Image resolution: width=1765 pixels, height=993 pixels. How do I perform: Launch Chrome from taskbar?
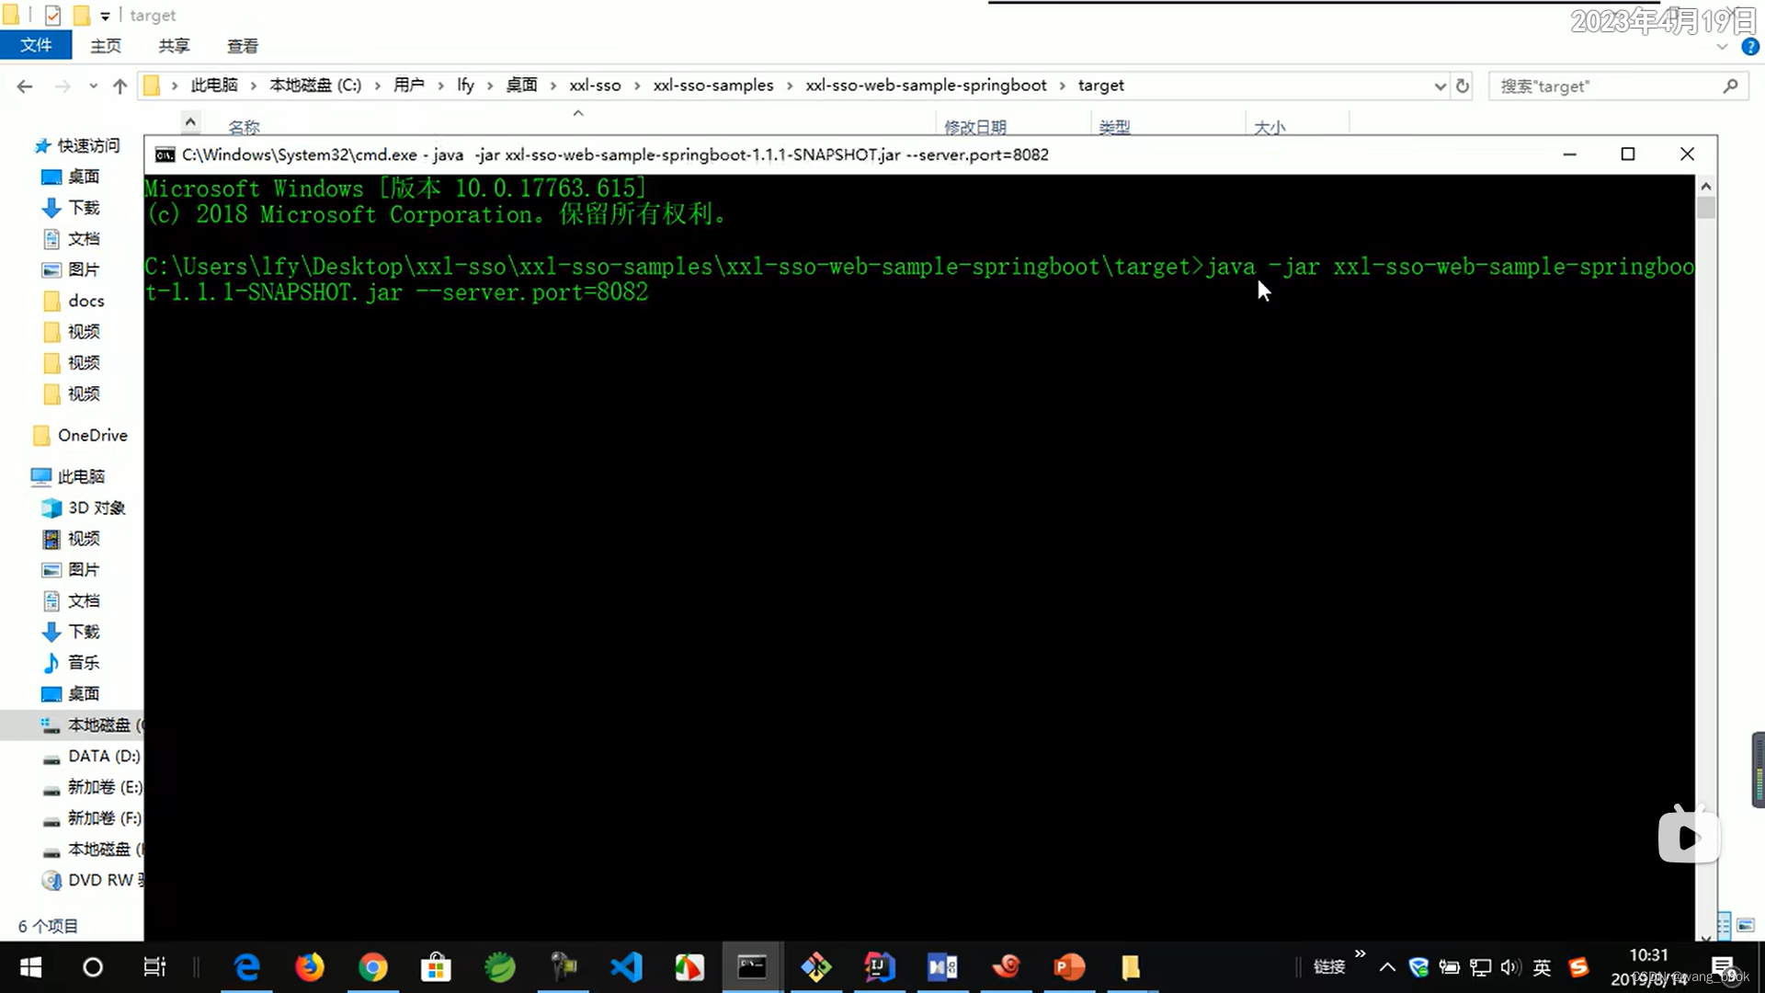(x=372, y=967)
